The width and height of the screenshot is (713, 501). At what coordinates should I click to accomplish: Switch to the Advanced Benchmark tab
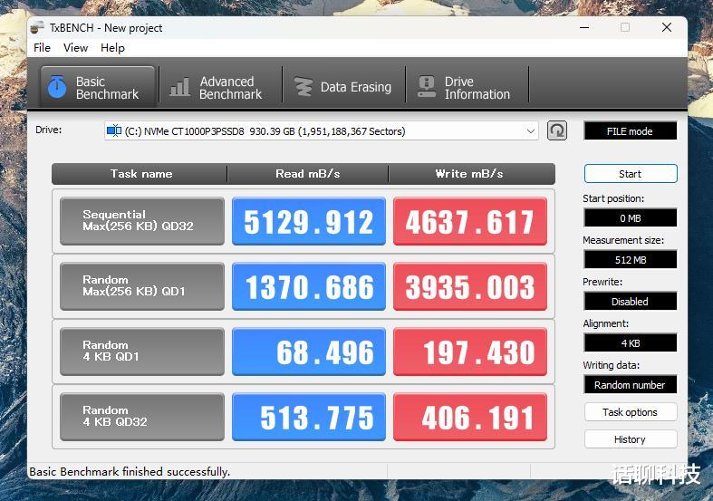(220, 87)
